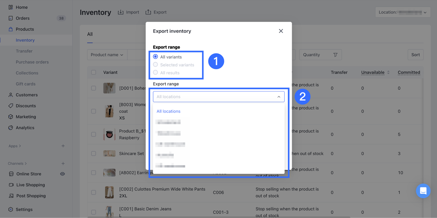
Task: Select the All variants radio button
Action: [x=156, y=57]
